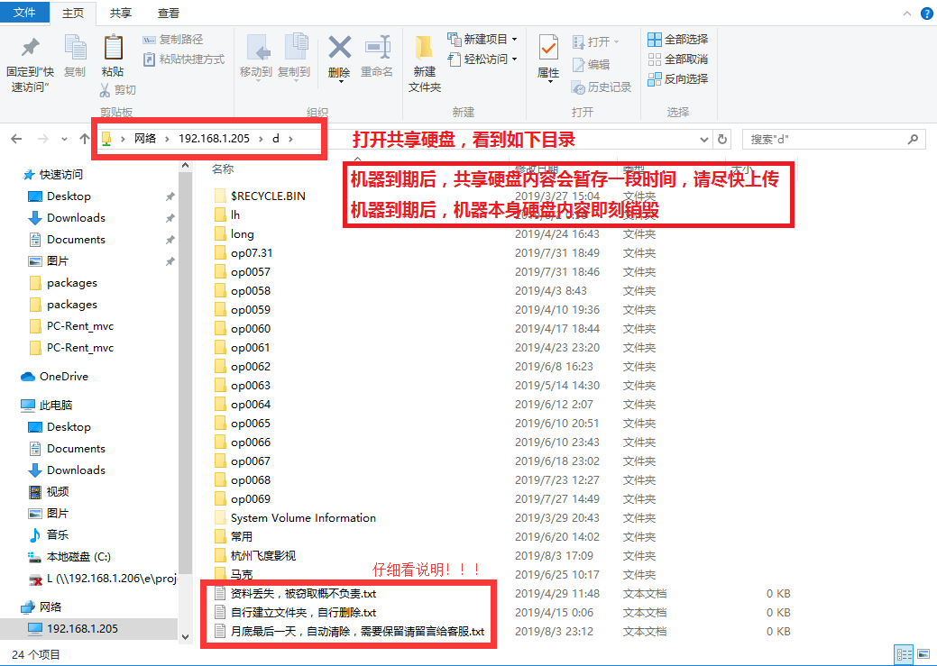Switch to the Share (共享) tab
Viewport: 937px width, 666px height.
(121, 14)
